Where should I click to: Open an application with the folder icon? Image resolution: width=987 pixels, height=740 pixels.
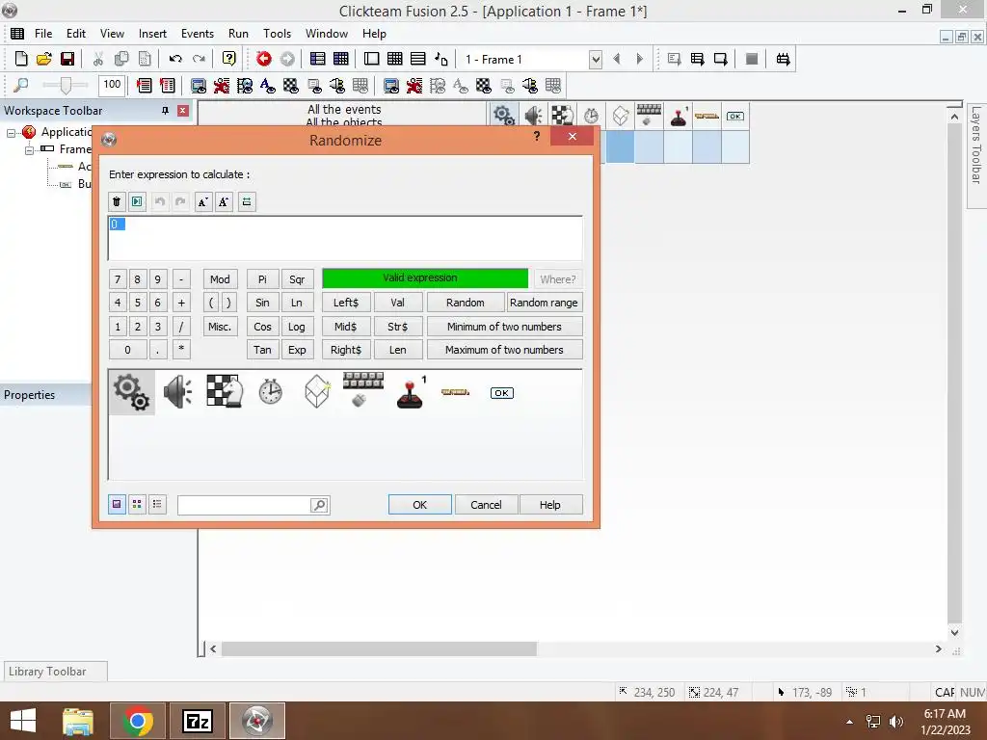(44, 59)
